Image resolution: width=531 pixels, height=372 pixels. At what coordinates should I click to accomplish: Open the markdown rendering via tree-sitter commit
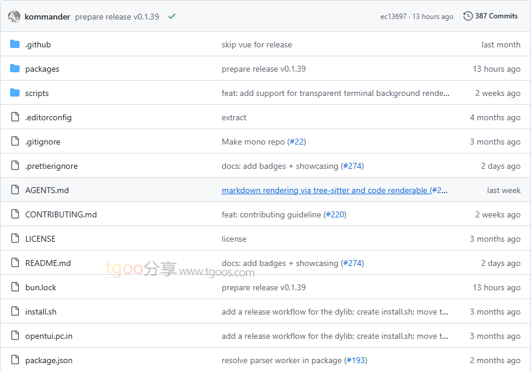pyautogui.click(x=325, y=190)
